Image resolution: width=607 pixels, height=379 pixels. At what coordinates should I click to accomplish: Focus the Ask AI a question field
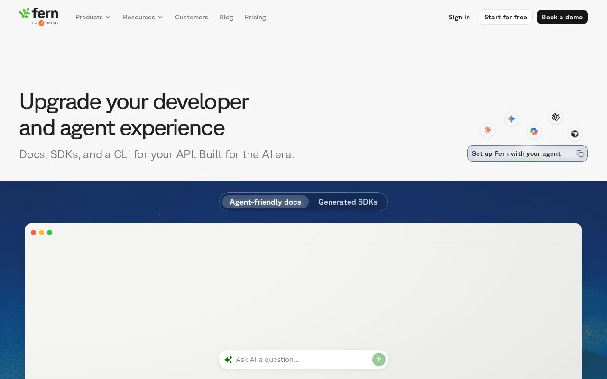[303, 360]
